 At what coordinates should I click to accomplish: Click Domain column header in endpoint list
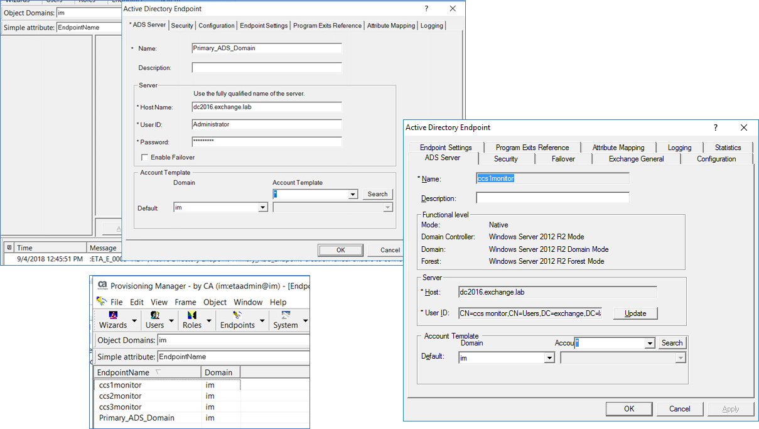pos(221,372)
